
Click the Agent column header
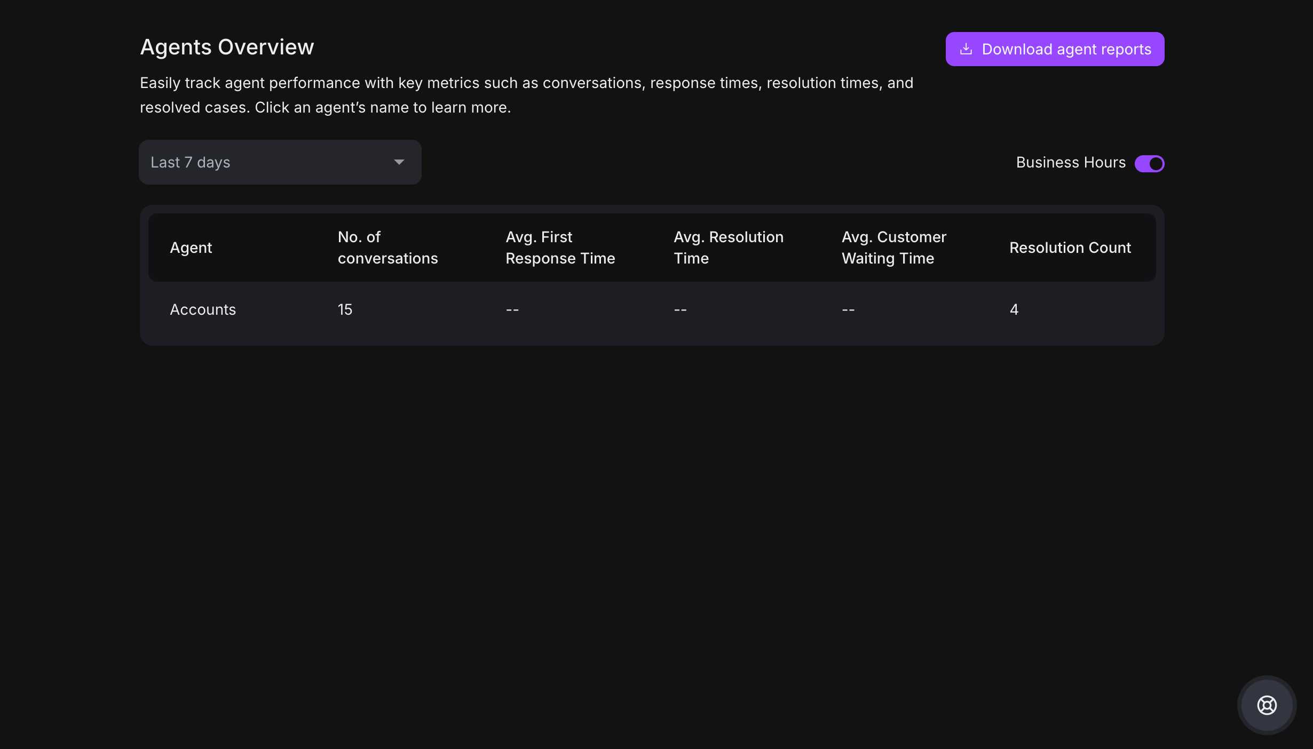[191, 248]
